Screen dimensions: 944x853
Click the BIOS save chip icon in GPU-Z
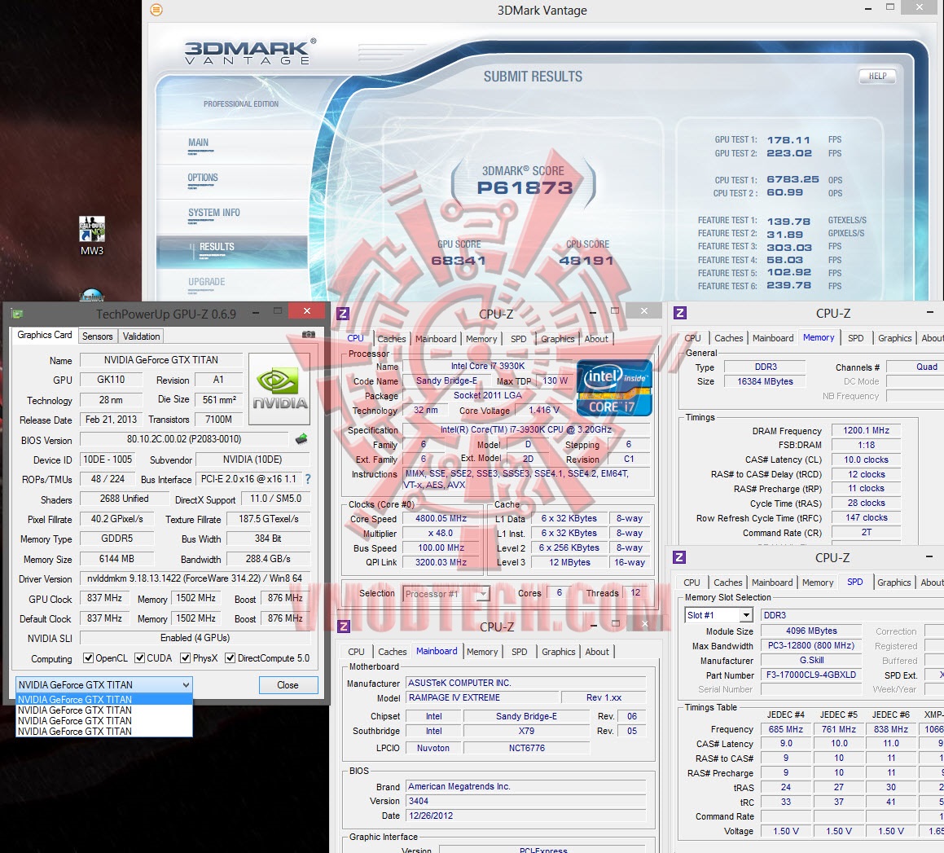pyautogui.click(x=301, y=439)
